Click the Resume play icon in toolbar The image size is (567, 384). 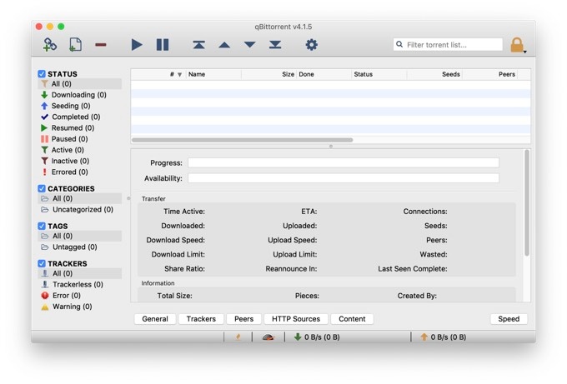click(137, 45)
